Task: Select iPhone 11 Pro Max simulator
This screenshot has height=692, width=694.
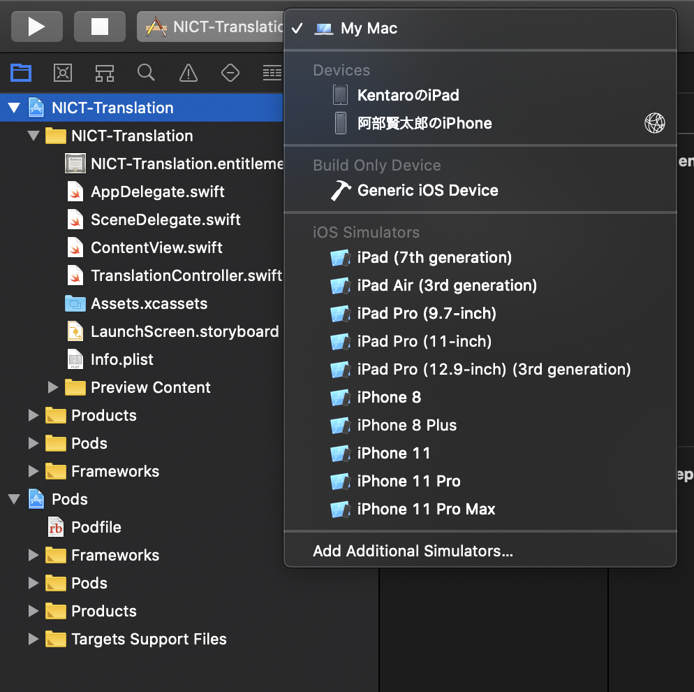Action: 480,509
